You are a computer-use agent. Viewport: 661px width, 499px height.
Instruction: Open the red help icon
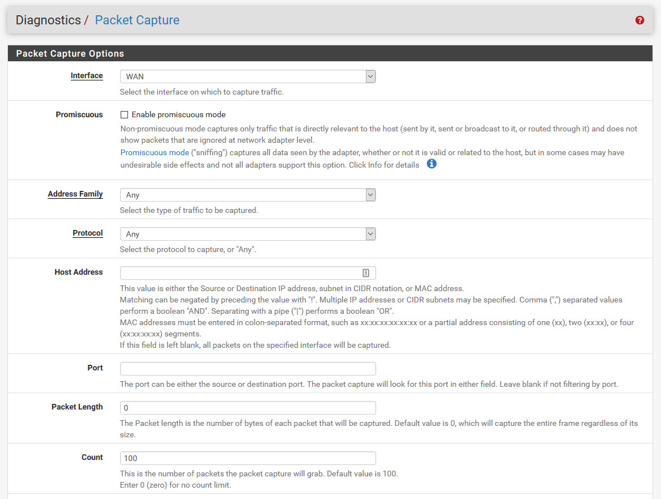639,20
